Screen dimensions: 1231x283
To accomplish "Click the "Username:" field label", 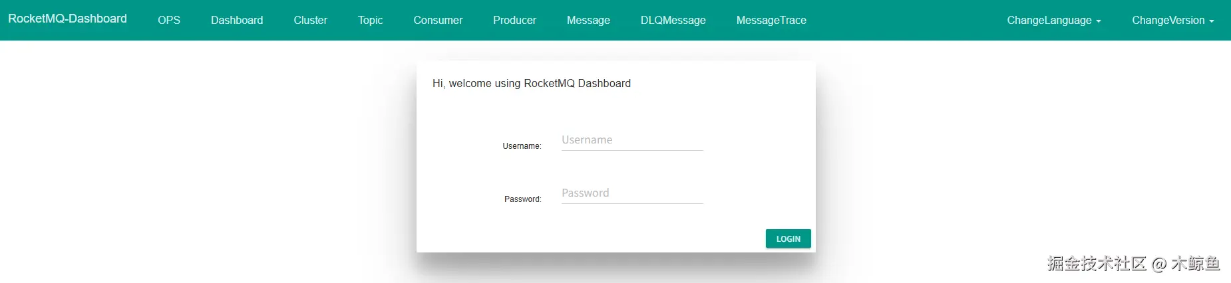I will click(x=522, y=146).
